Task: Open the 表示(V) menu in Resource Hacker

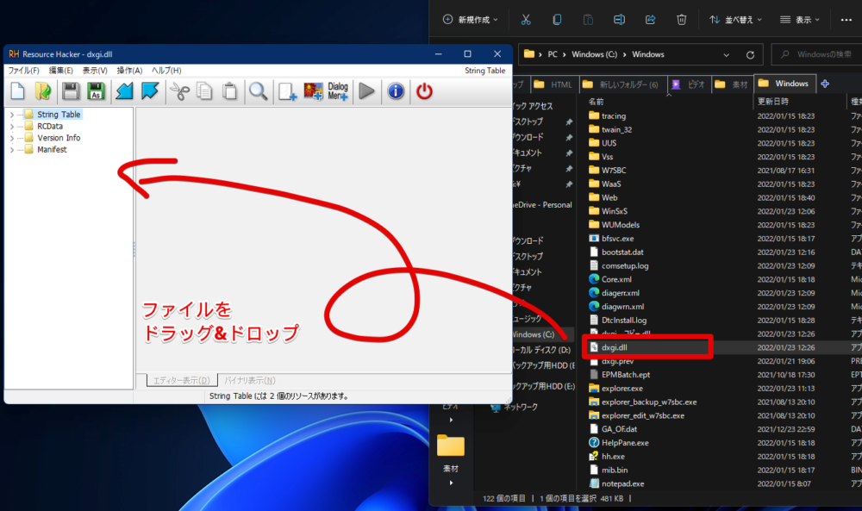Action: [x=95, y=71]
